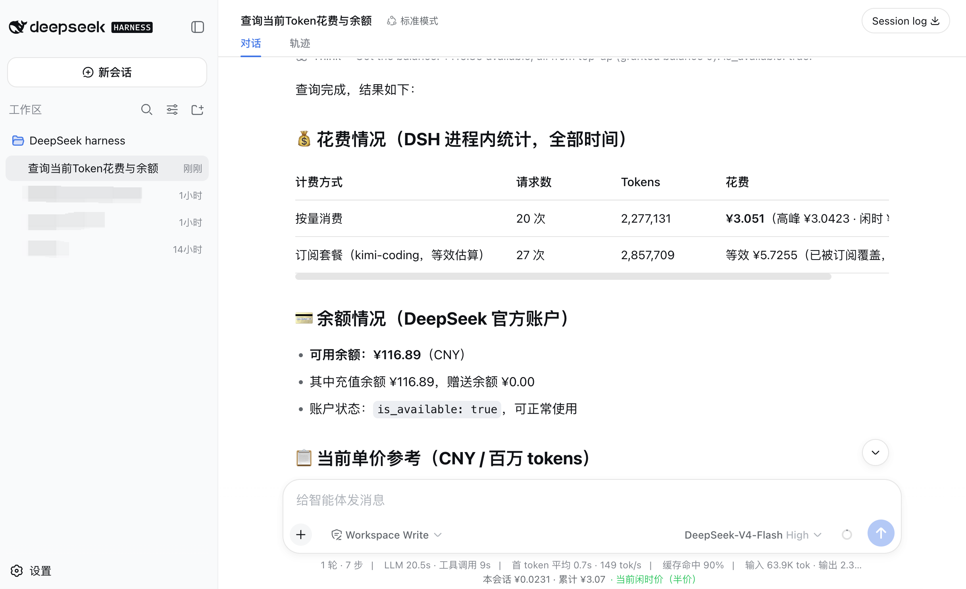The width and height of the screenshot is (966, 589).
Task: Focus the 给智能体发消息 input field
Action: click(591, 500)
